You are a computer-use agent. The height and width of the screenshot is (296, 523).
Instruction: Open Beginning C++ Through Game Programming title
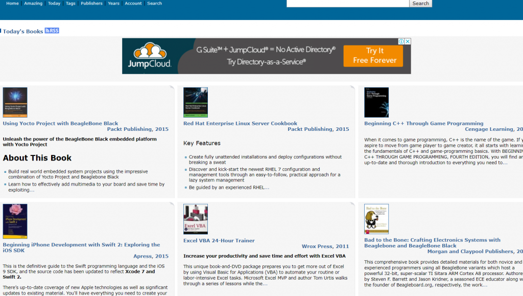pyautogui.click(x=423, y=124)
